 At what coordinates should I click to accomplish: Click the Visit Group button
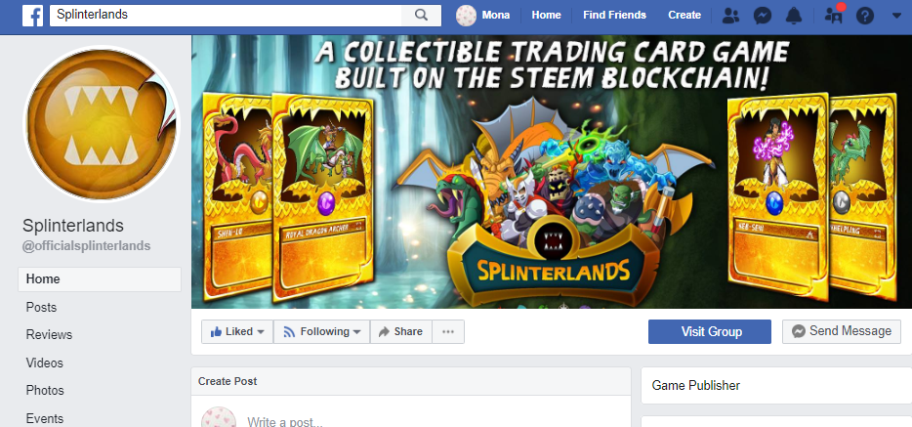point(710,331)
